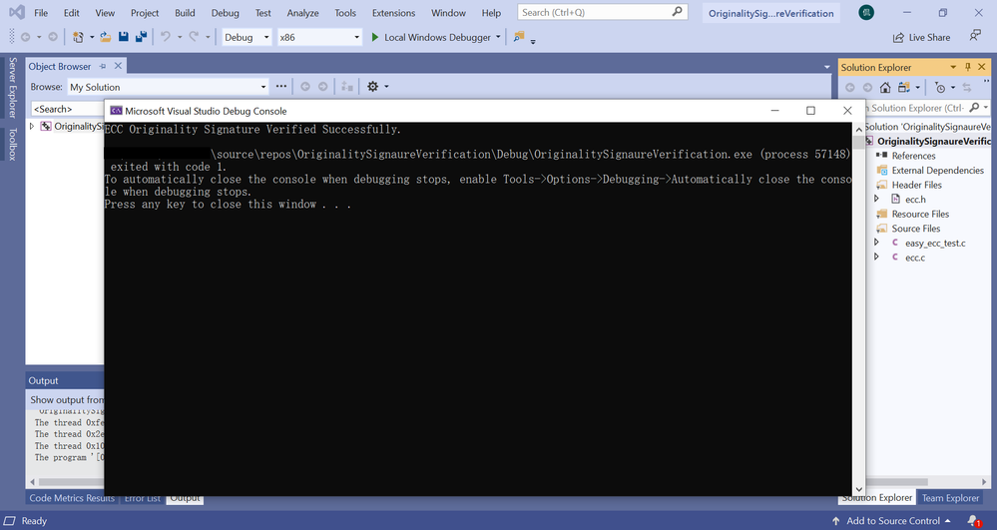
Task: Click the Pending Changes Filter clock icon
Action: tap(940, 88)
